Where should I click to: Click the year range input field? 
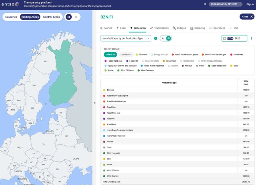click(234, 38)
